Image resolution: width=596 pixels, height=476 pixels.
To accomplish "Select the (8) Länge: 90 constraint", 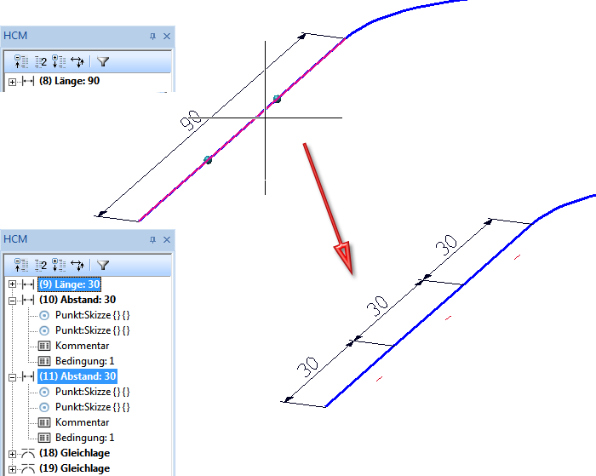I will point(69,81).
